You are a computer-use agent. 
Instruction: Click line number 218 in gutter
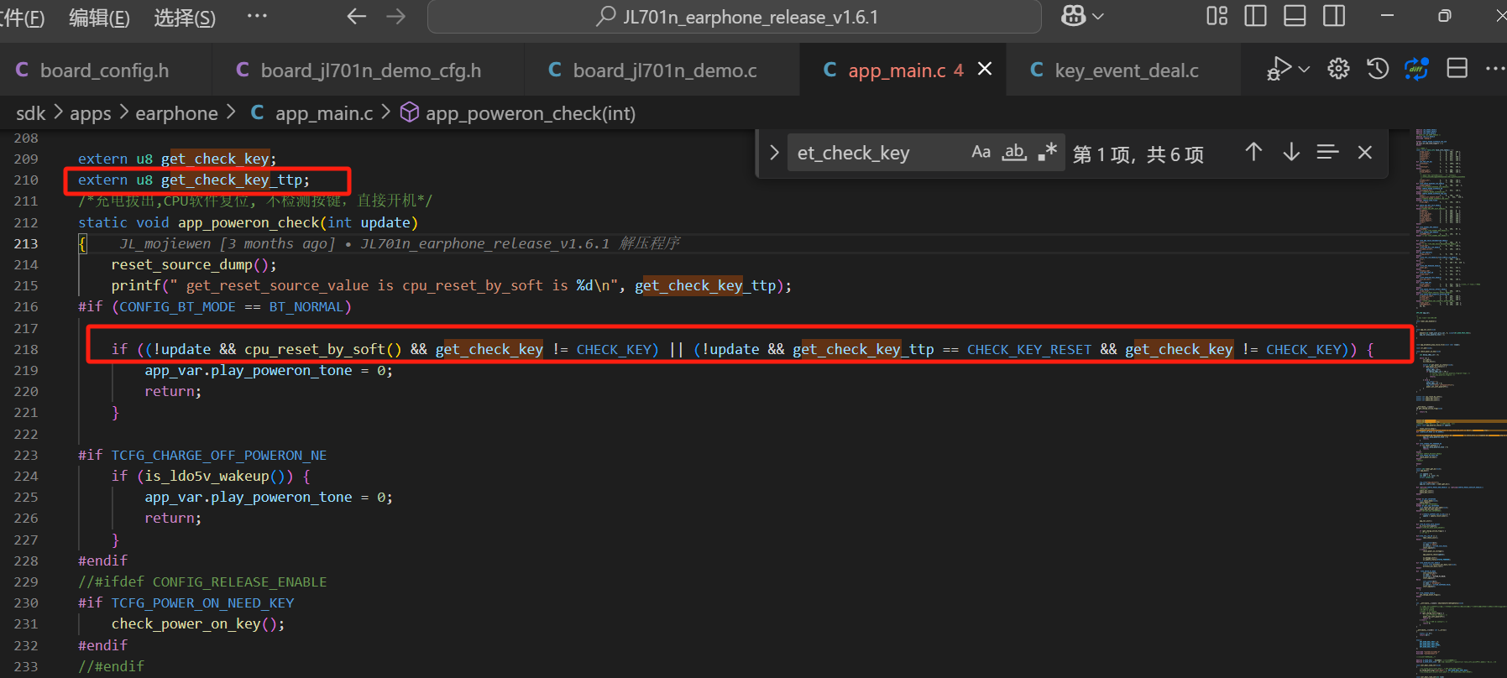[x=26, y=349]
